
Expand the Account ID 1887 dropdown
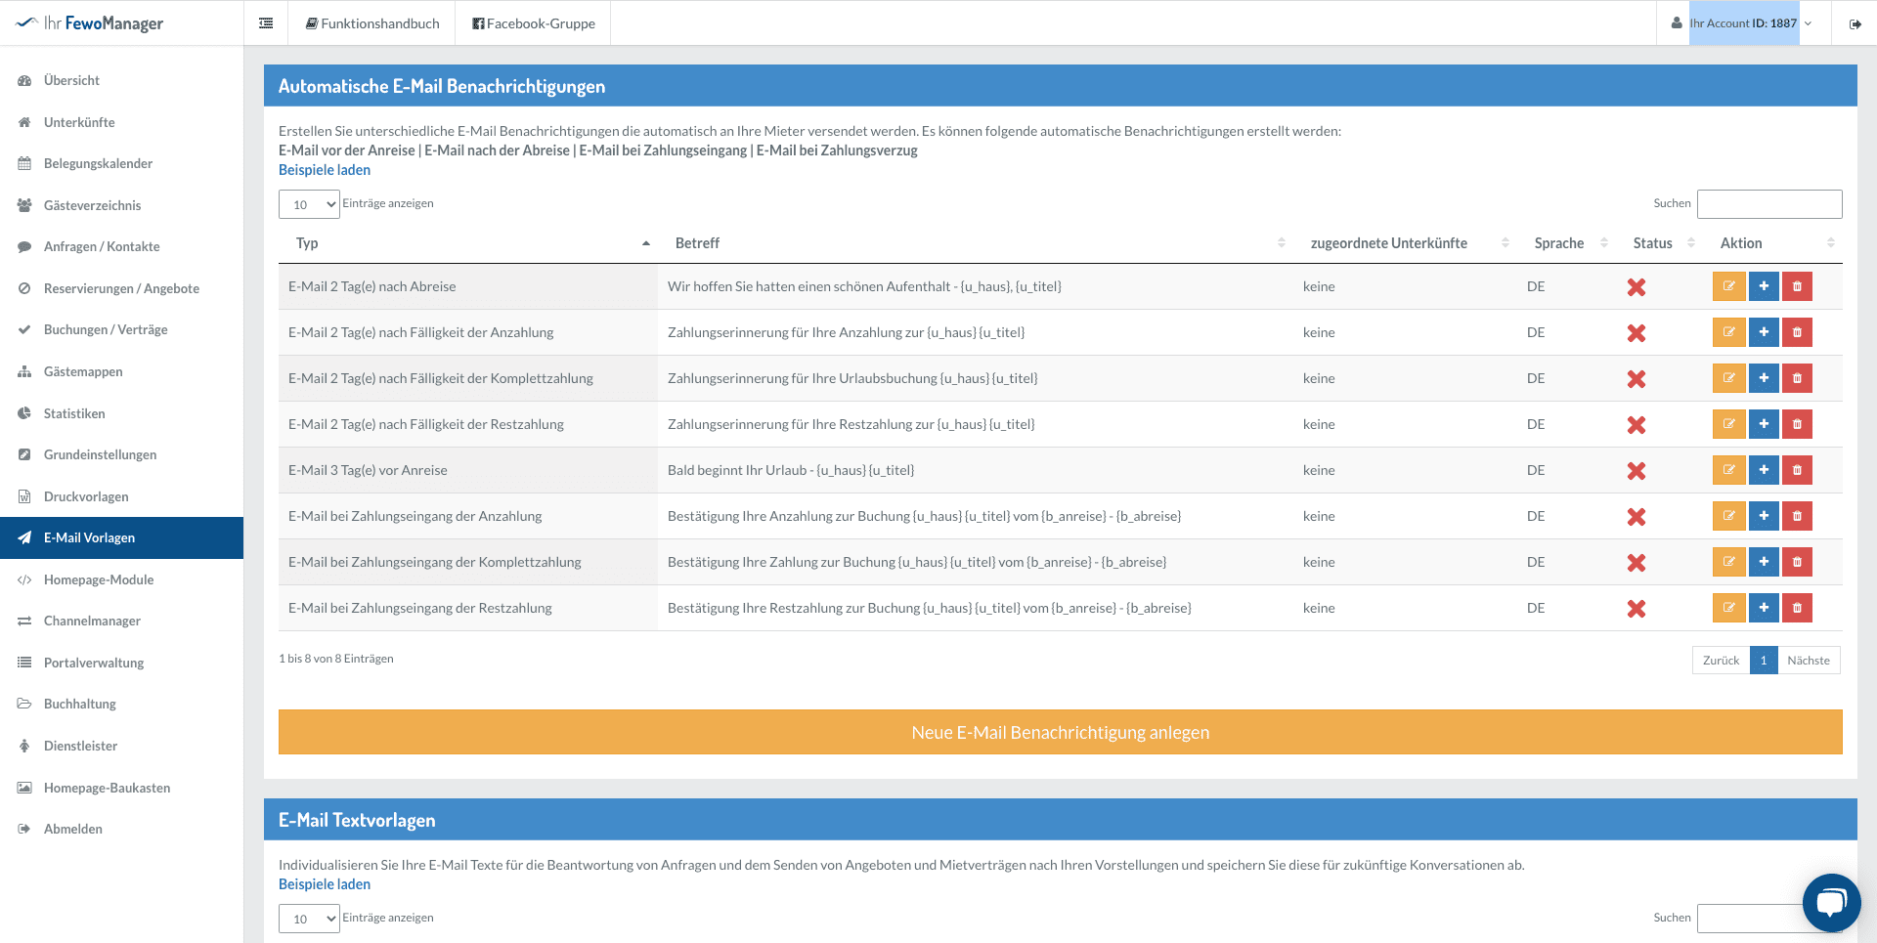(1745, 23)
